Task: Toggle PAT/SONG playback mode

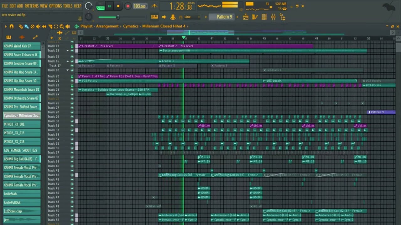Action: pyautogui.click(x=101, y=6)
